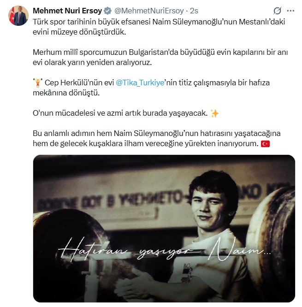Open the Grok explain-post icon
The image size is (302, 307).
click(x=277, y=11)
